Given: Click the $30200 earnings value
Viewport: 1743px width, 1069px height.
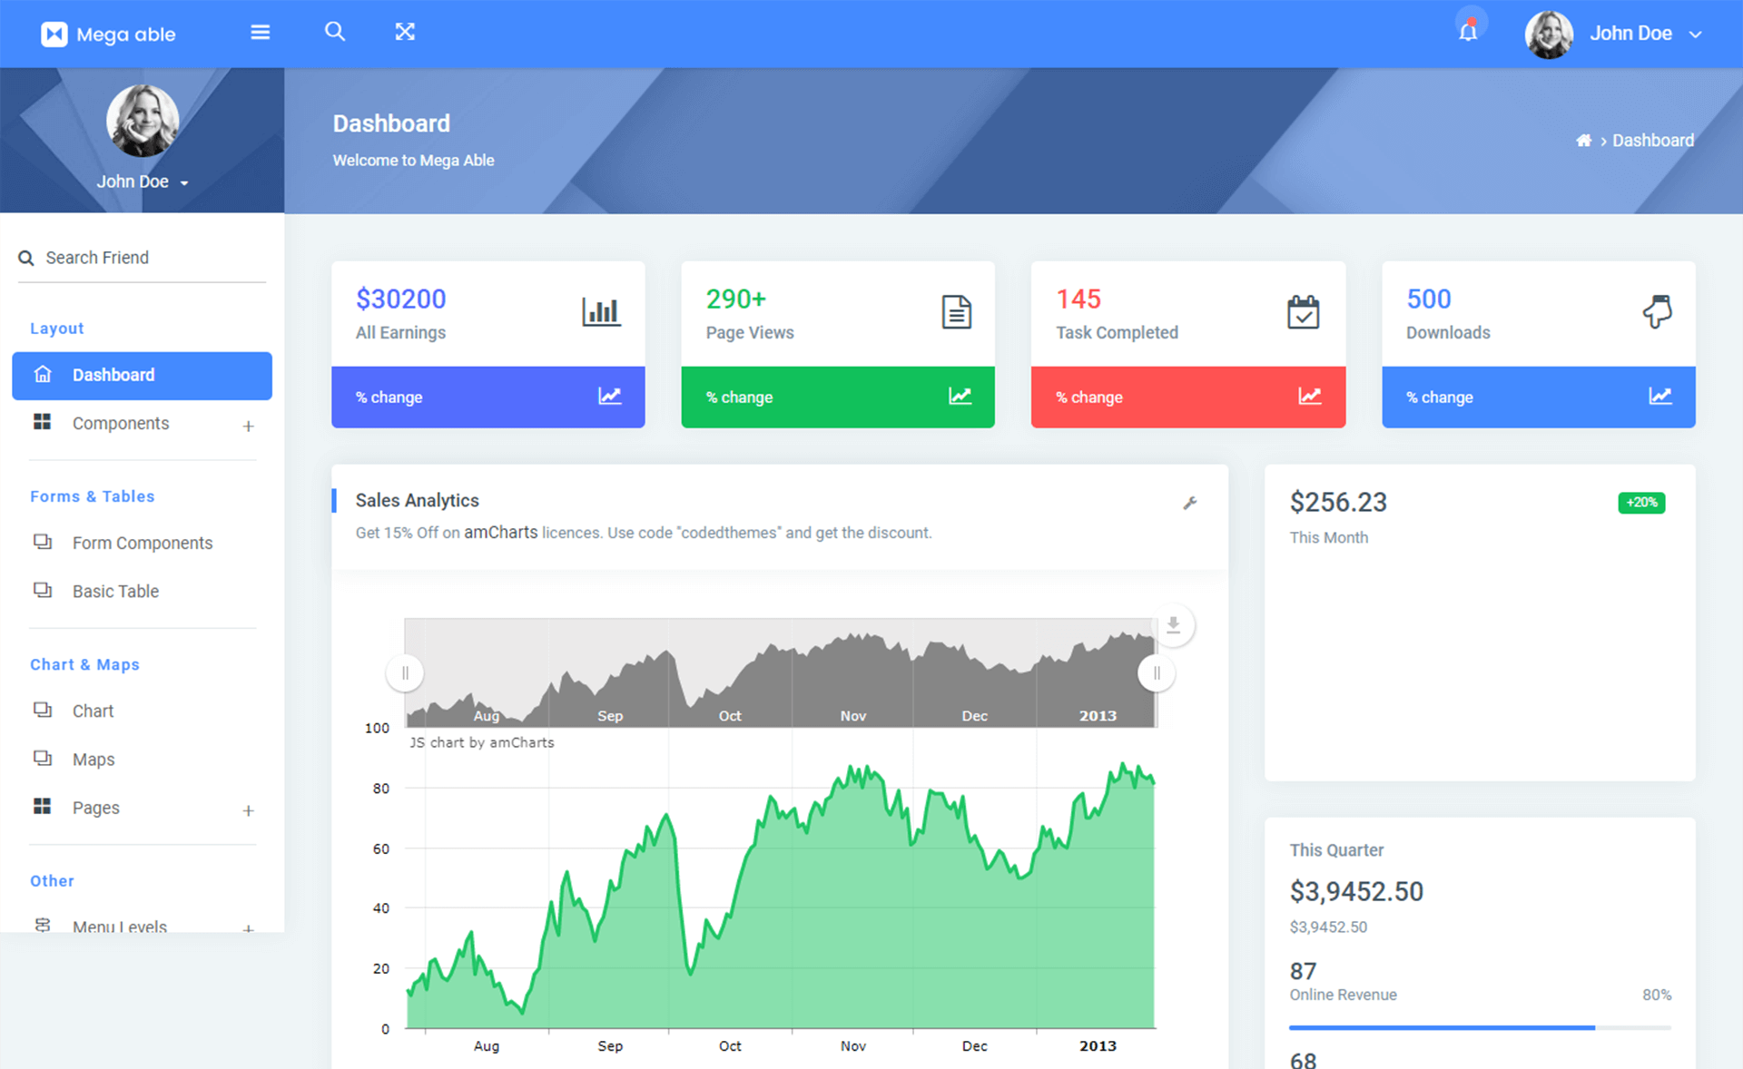Looking at the screenshot, I should tap(401, 299).
